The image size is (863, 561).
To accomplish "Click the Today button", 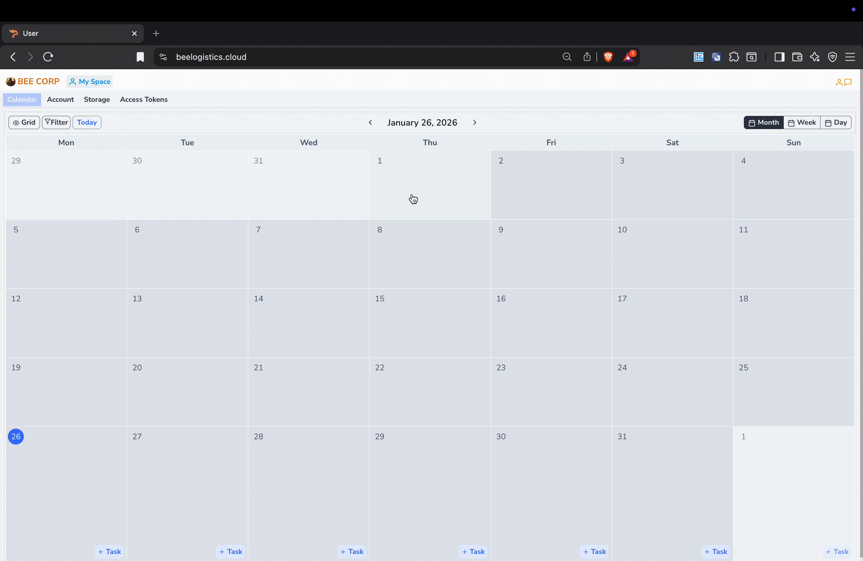I will point(87,122).
